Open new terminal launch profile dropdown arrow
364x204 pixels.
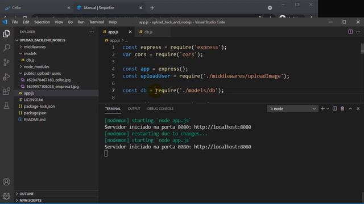[x=328, y=109]
